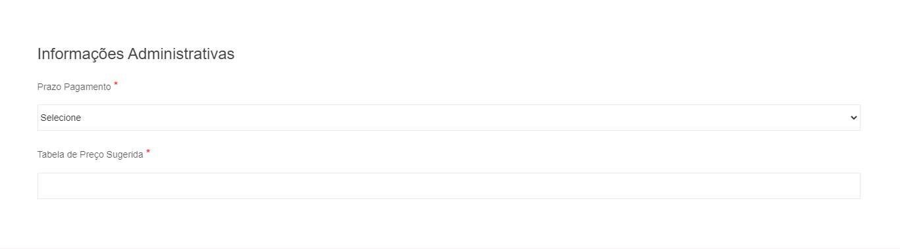Place cursor in suggested price table textbox
Image resolution: width=900 pixels, height=249 pixels.
448,186
